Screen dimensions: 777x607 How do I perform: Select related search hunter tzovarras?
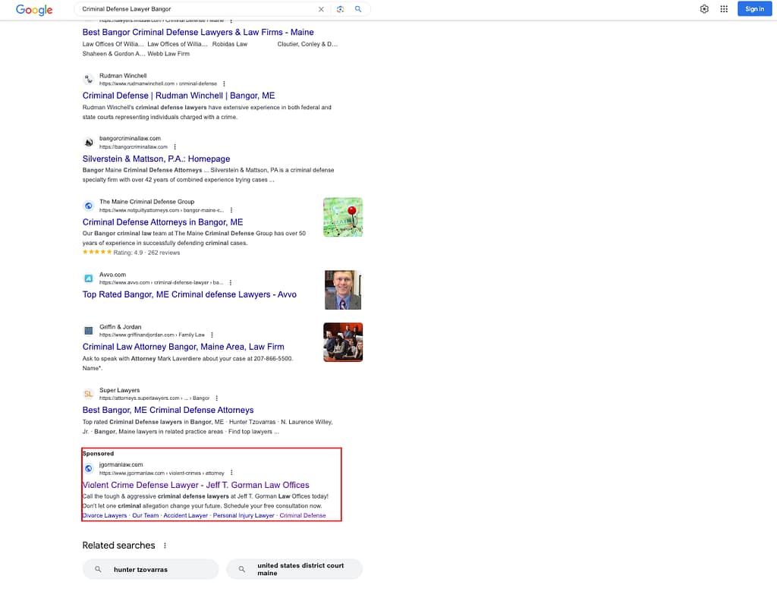click(150, 569)
